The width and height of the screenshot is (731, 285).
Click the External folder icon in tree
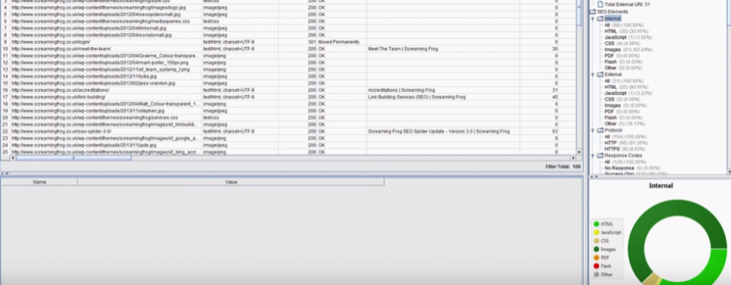pos(600,74)
